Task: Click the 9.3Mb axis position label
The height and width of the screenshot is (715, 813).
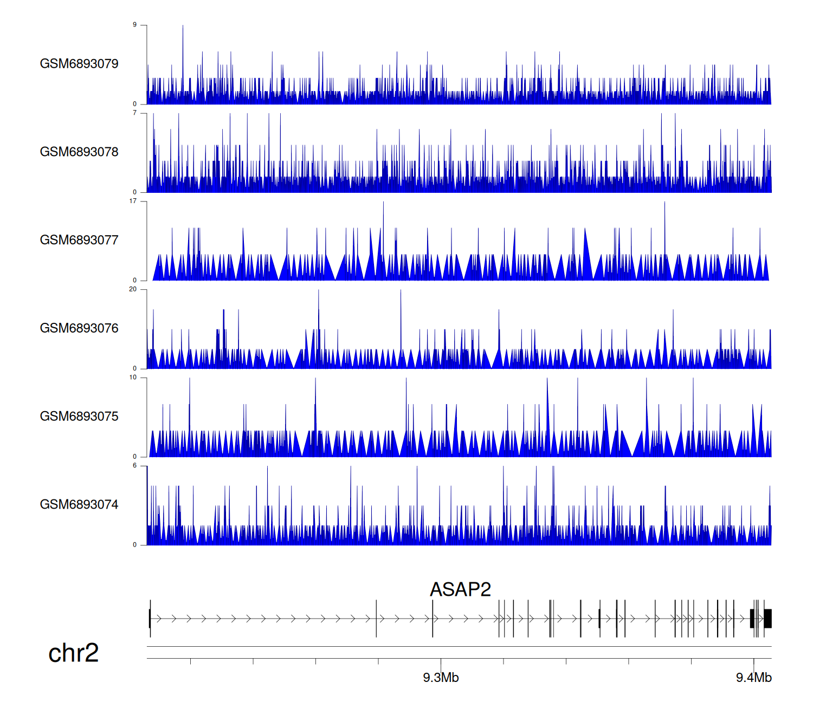Action: [x=441, y=678]
